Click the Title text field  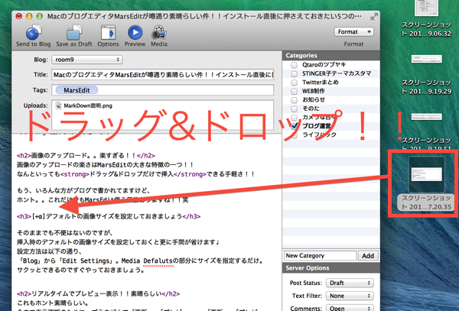tap(163, 75)
